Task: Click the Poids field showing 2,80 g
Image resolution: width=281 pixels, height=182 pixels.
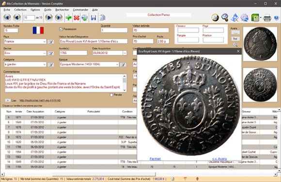Action: [x=163, y=41]
